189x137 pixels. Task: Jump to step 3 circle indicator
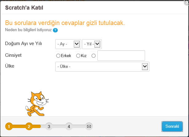pos(49,126)
